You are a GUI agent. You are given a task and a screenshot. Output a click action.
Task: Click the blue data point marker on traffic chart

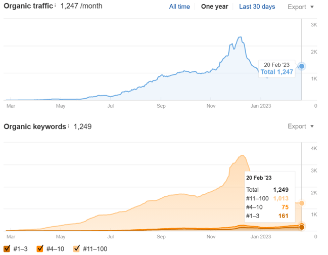click(302, 66)
